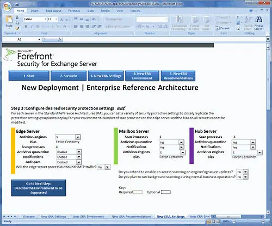The image size is (272, 226).
Task: Open the Page Layout ribbon tab
Action: coord(53,11)
